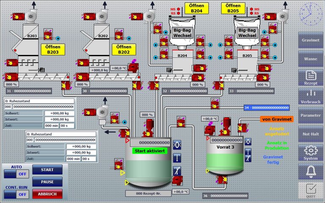The width and height of the screenshot is (325, 203).
Task: Open the alarm bell panel
Action: 311,172
